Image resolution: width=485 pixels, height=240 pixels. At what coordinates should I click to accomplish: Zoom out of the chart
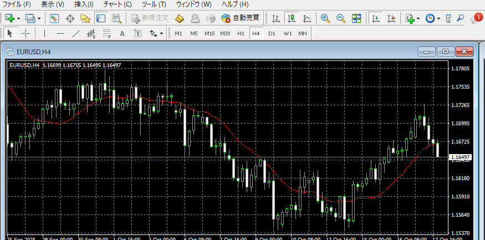pos(341,18)
